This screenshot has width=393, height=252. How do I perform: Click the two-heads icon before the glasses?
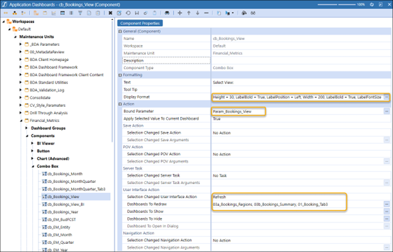[x=244, y=13]
